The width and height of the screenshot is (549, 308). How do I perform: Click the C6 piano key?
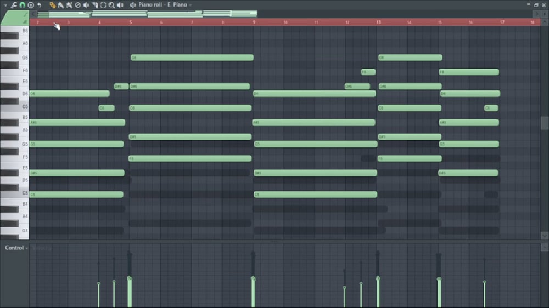14,107
